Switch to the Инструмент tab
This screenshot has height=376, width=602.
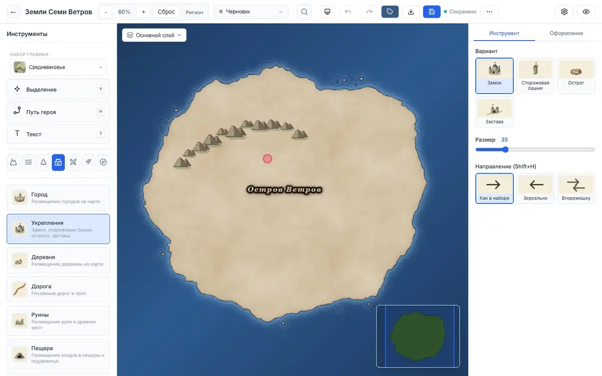coord(504,33)
